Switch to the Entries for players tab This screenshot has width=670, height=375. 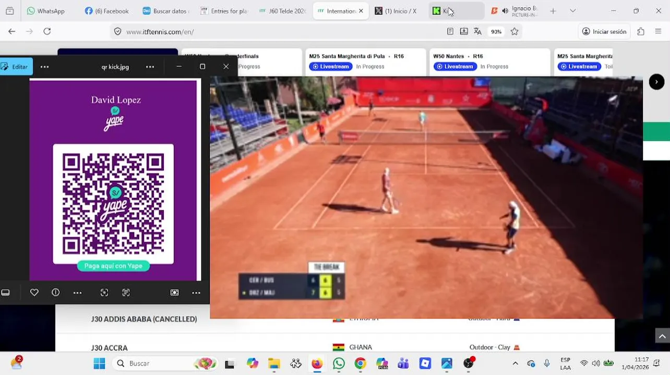tap(224, 11)
